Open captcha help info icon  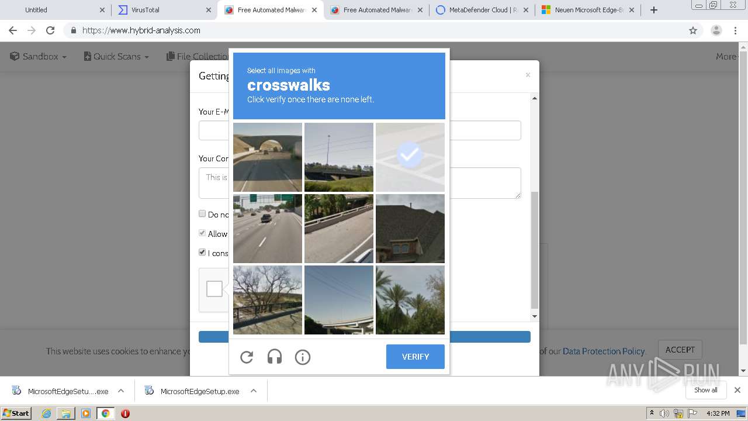[x=303, y=357]
